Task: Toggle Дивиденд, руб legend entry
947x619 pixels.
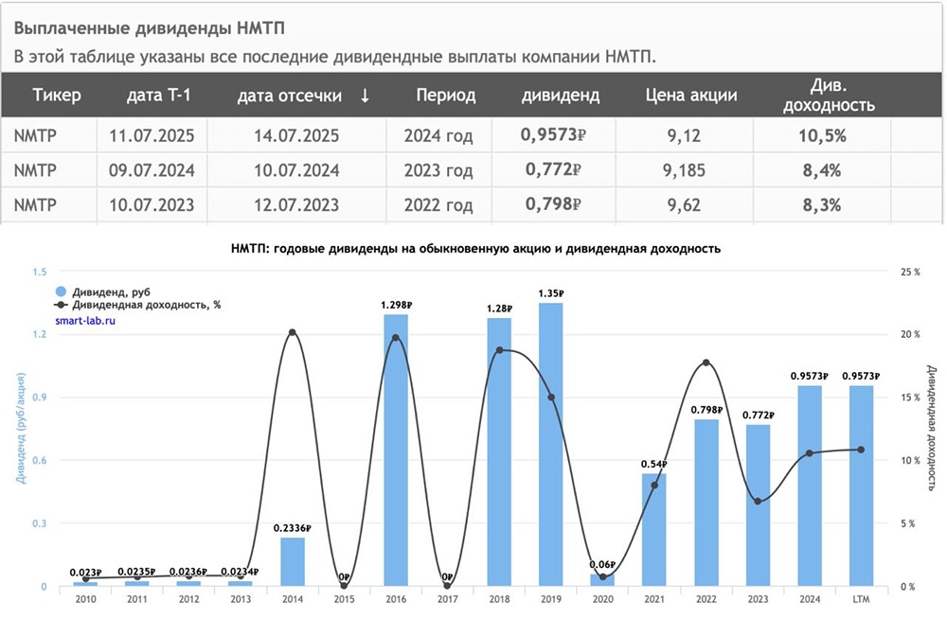Action: pos(102,292)
